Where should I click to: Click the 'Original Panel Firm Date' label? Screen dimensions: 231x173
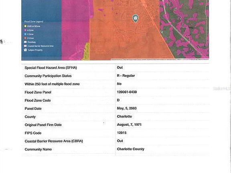[43, 125]
